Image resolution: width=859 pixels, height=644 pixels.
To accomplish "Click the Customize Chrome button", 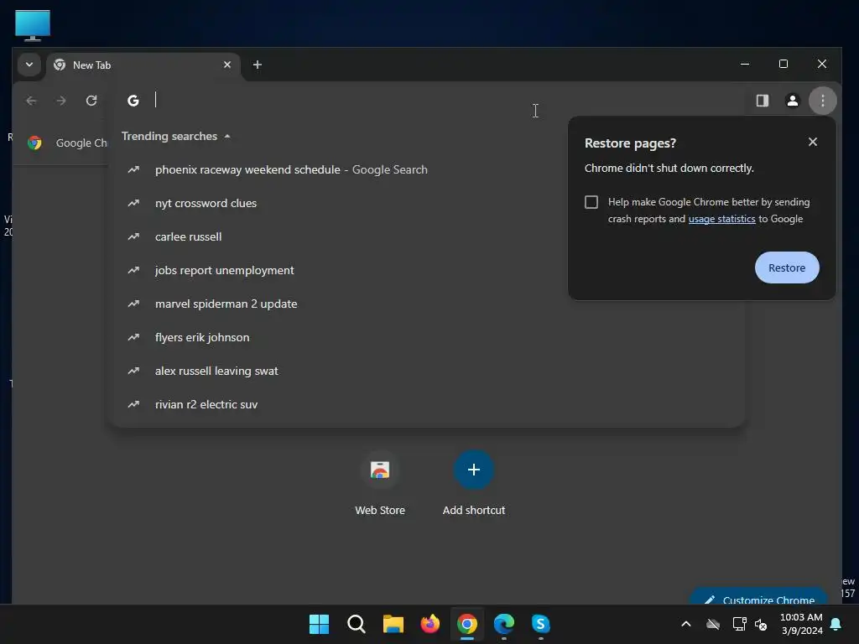I will (x=758, y=598).
